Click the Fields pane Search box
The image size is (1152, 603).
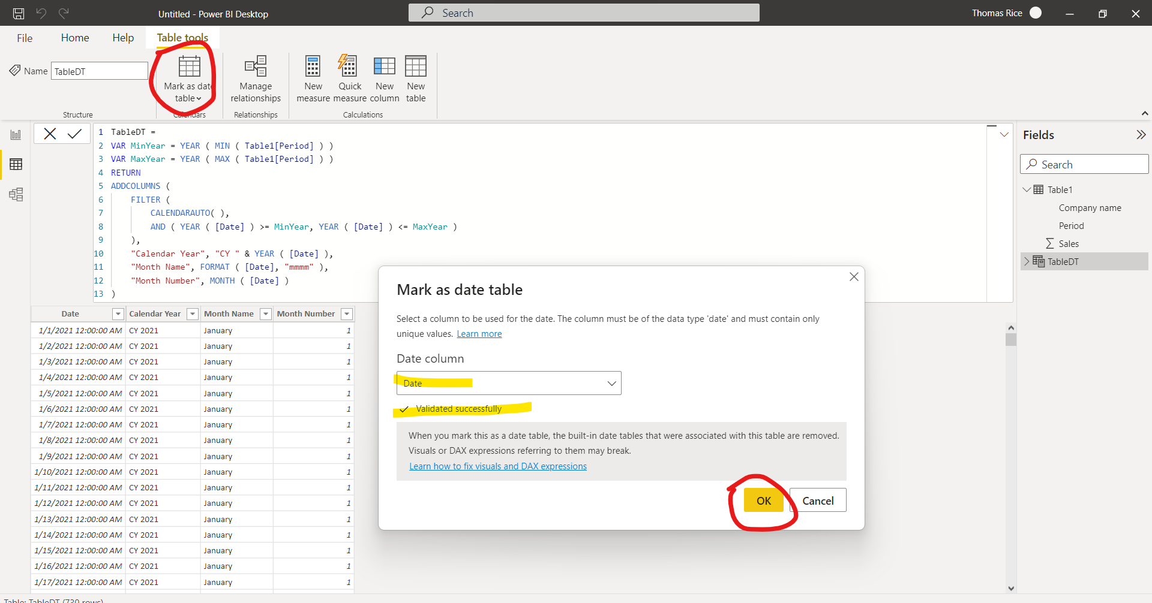click(1084, 164)
